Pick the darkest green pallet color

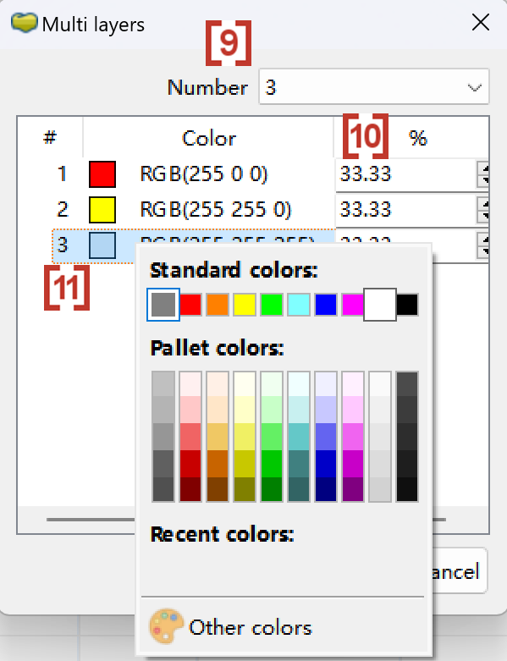click(272, 489)
